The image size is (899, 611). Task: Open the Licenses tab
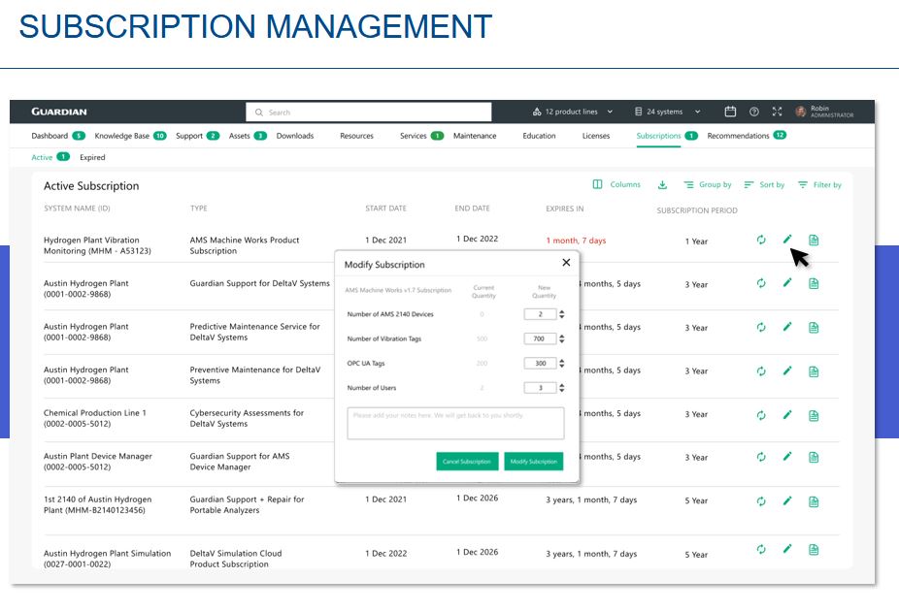[x=596, y=136]
